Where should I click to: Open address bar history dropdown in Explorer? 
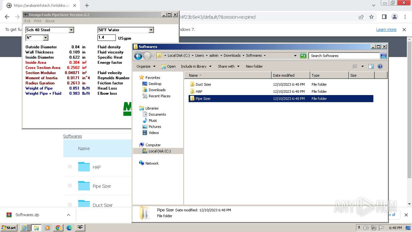pyautogui.click(x=295, y=56)
